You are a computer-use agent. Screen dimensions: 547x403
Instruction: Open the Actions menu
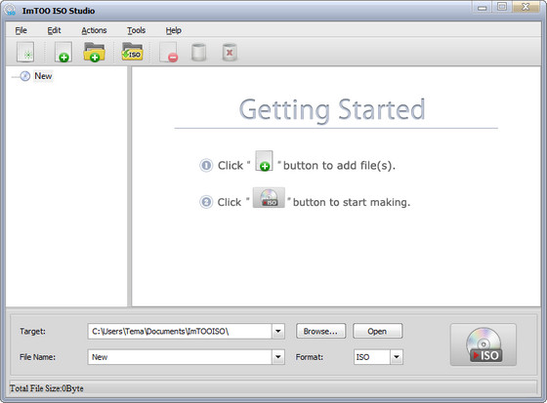pos(94,30)
